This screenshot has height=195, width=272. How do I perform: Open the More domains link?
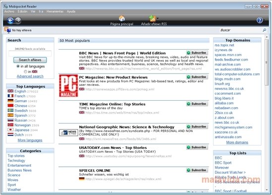point(237,142)
